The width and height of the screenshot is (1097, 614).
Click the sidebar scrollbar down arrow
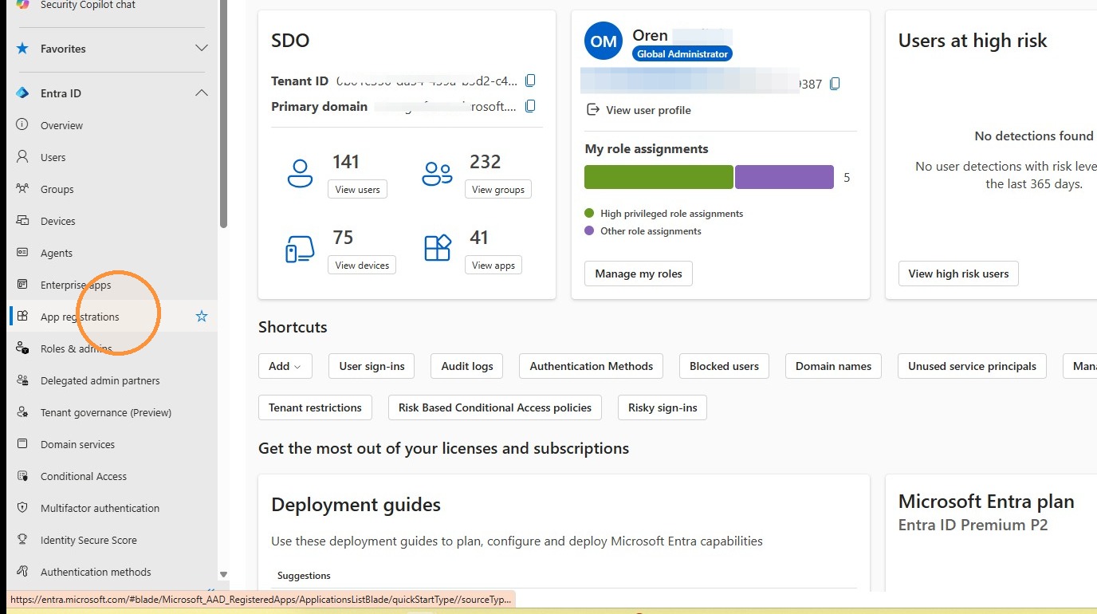[224, 574]
